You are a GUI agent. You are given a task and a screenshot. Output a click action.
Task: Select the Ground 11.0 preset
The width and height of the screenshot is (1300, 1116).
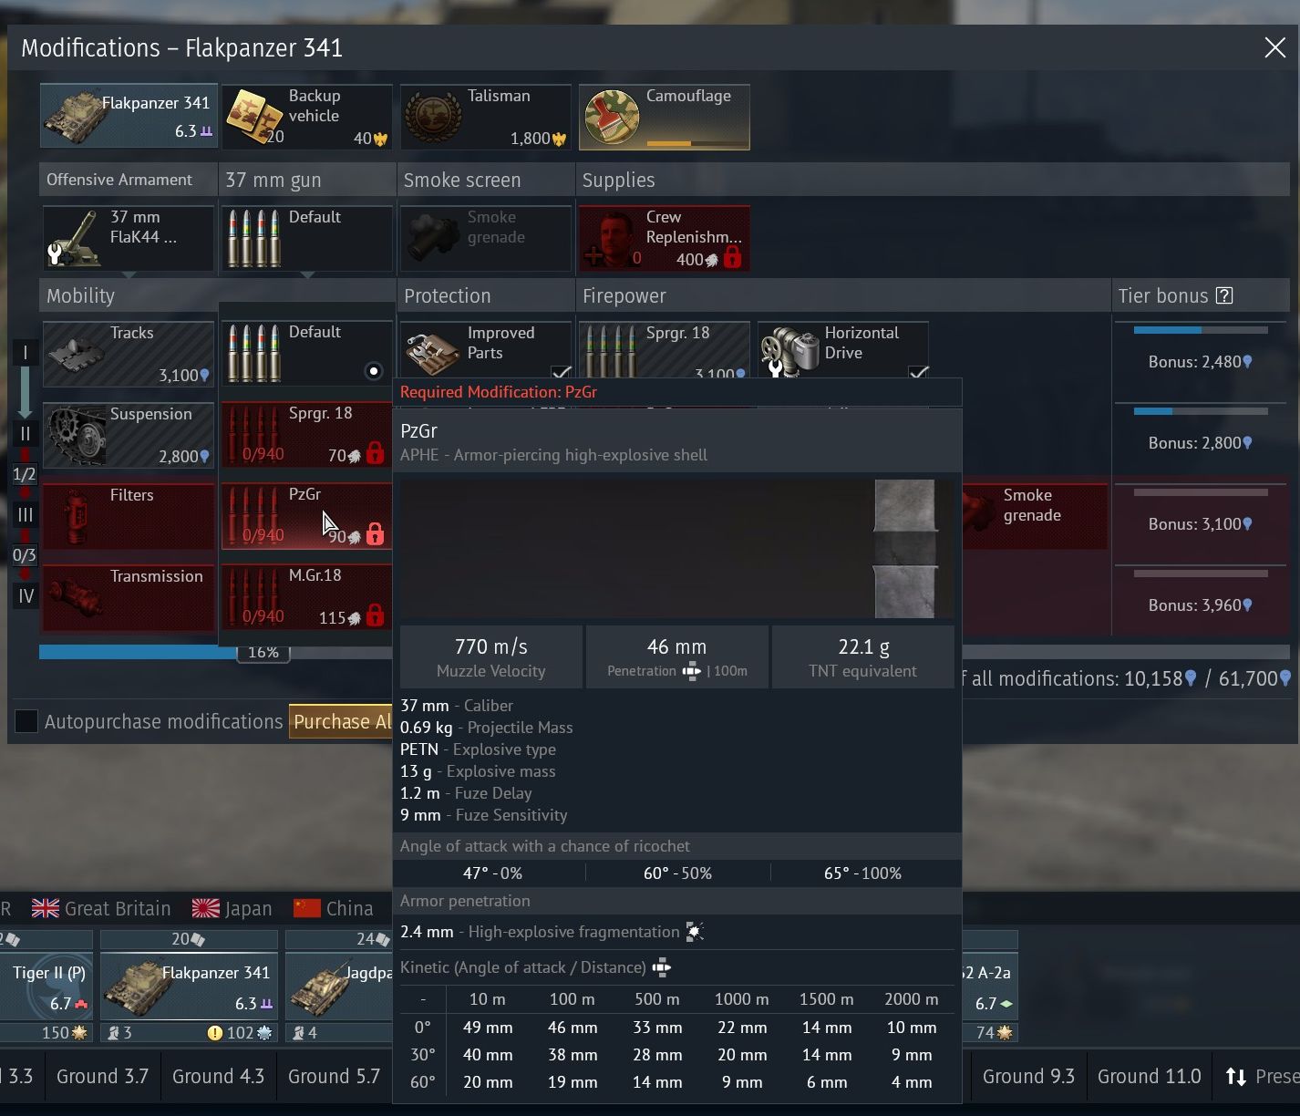click(1149, 1076)
